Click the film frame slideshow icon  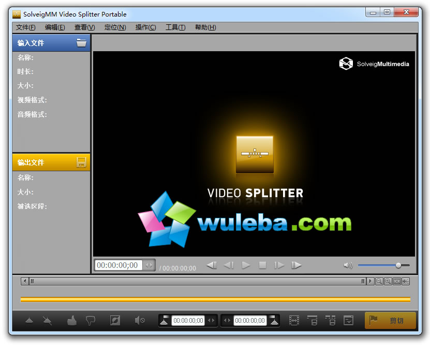click(294, 320)
